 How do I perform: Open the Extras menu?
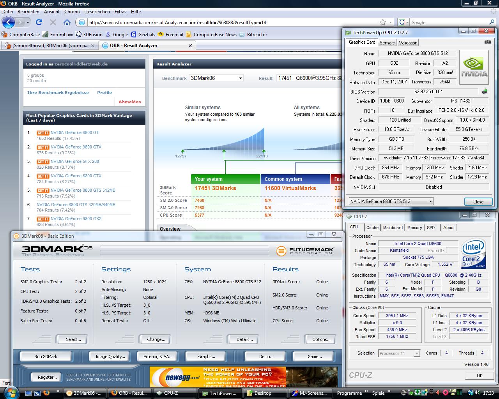point(120,12)
